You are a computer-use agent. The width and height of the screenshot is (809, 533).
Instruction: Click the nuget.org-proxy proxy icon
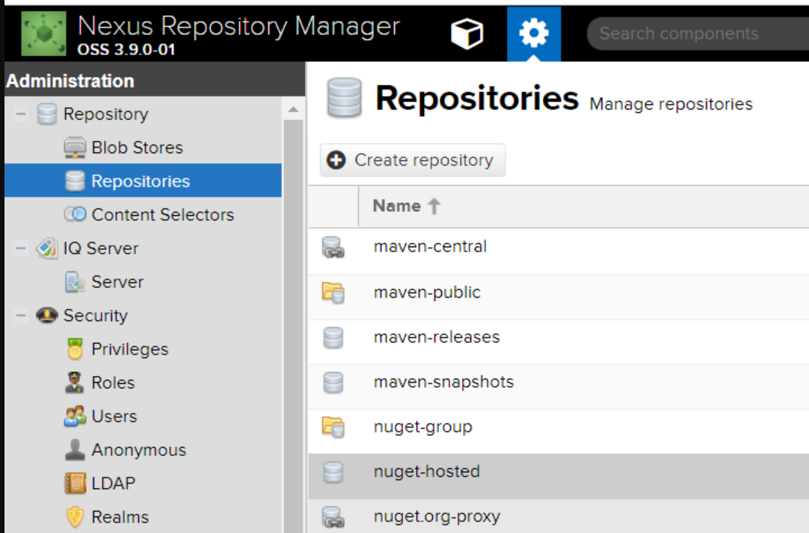[333, 517]
